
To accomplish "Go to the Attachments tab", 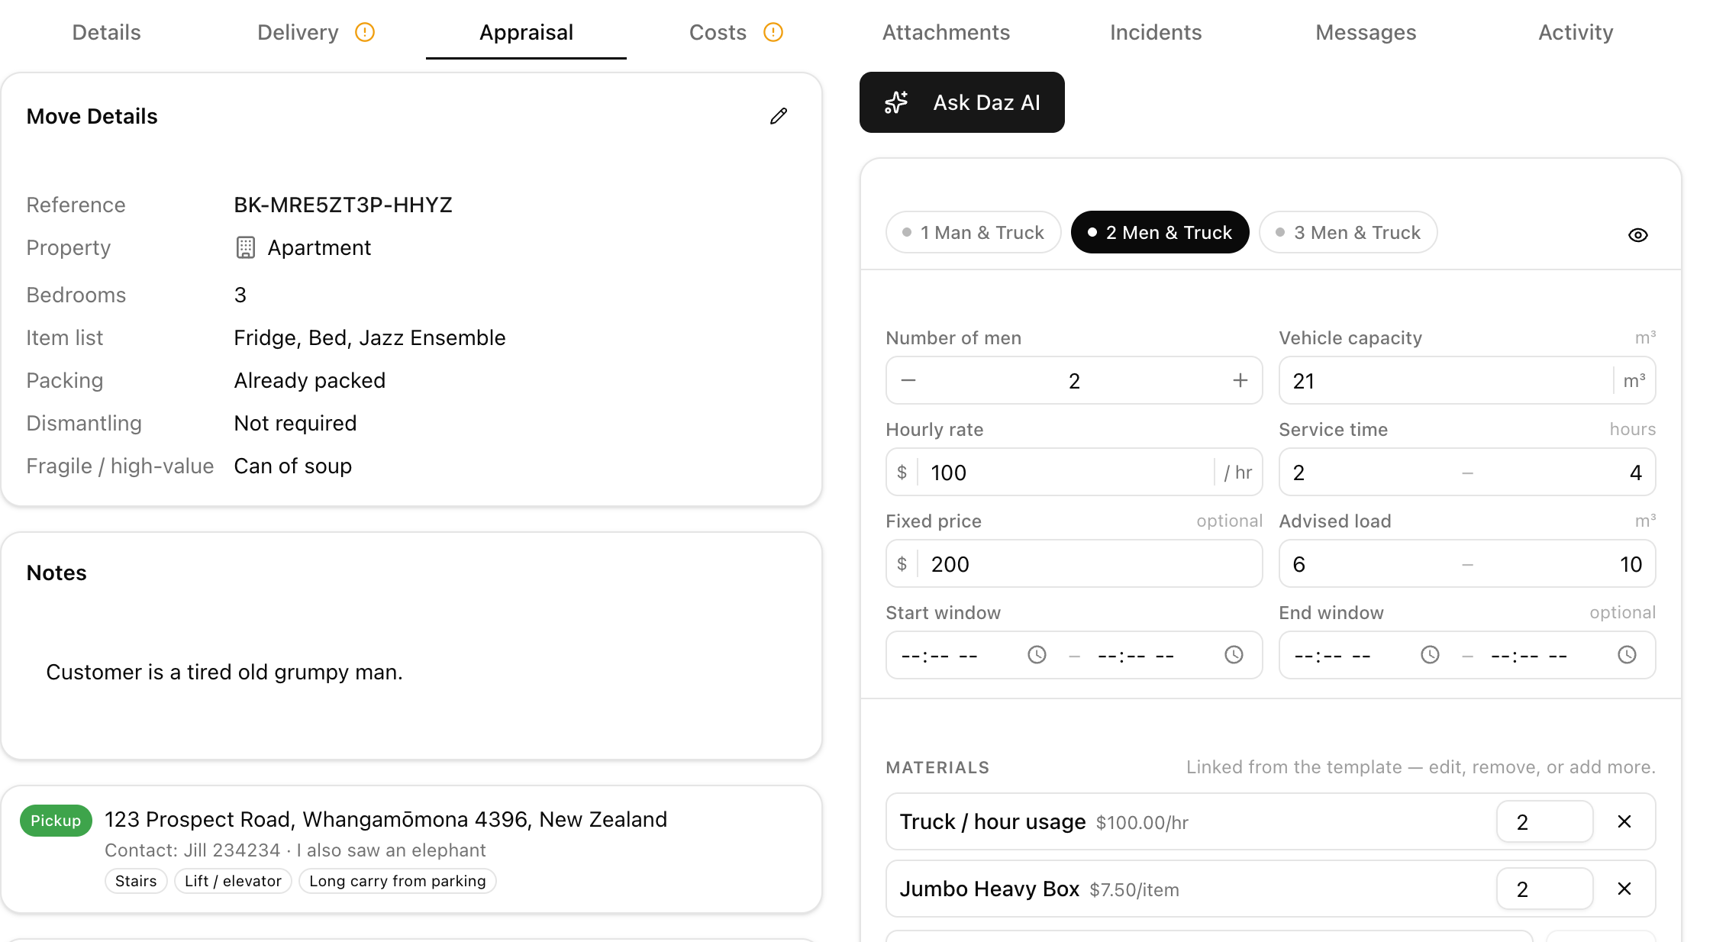I will coord(946,32).
